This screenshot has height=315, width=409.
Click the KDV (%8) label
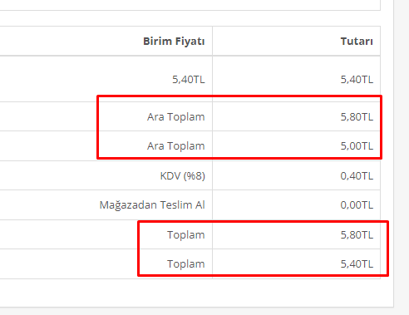(182, 176)
